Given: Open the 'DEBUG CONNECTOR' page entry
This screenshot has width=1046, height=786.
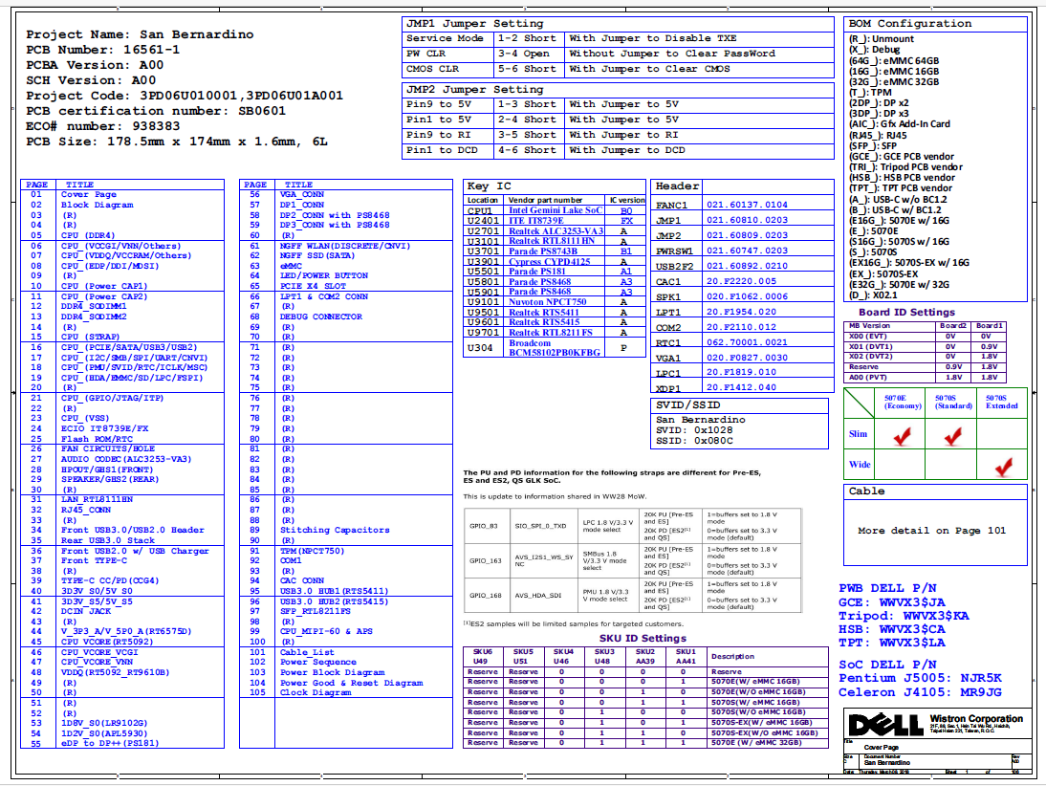Looking at the screenshot, I should [321, 317].
